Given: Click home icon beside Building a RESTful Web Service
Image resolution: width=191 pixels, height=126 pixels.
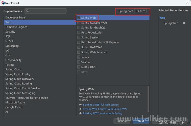Looking at the screenshot, I should (x=80, y=105).
